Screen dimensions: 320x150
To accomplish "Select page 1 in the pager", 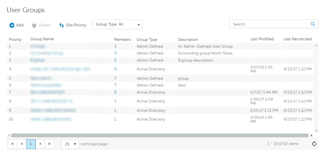I will [31, 144].
